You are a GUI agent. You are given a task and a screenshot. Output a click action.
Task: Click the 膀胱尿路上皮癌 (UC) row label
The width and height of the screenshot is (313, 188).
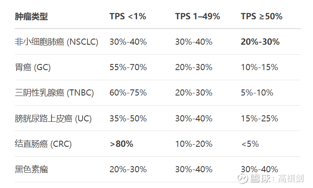(x=53, y=118)
